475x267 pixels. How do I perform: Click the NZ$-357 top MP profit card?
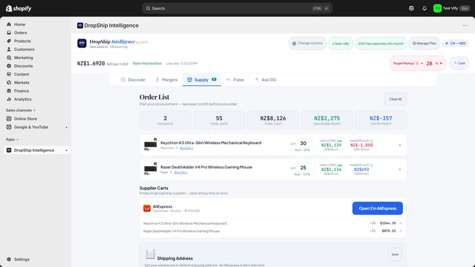[x=381, y=120]
